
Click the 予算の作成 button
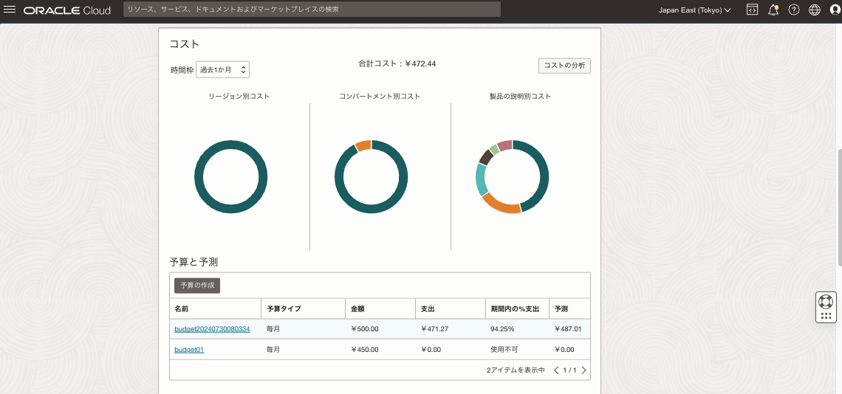click(197, 285)
